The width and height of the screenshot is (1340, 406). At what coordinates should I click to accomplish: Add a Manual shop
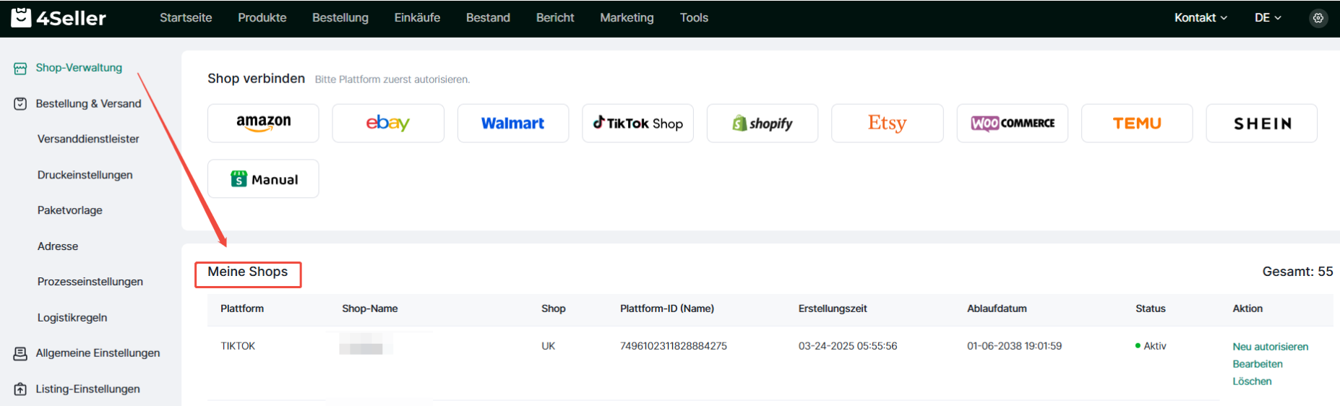pyautogui.click(x=263, y=178)
